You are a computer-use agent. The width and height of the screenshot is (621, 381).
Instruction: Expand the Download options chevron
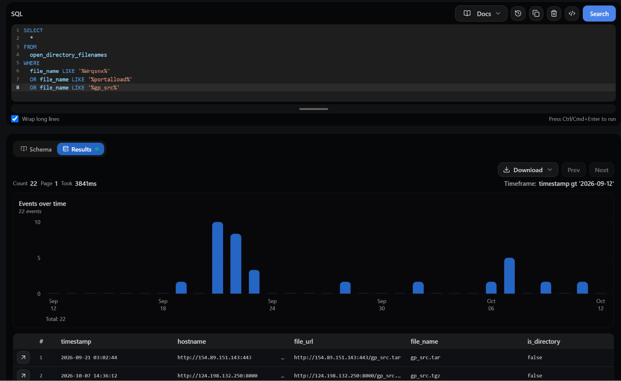pos(550,170)
